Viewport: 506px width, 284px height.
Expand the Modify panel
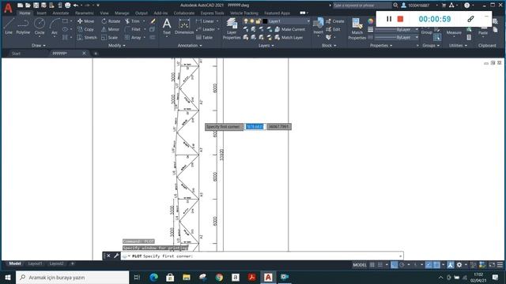tap(116, 46)
